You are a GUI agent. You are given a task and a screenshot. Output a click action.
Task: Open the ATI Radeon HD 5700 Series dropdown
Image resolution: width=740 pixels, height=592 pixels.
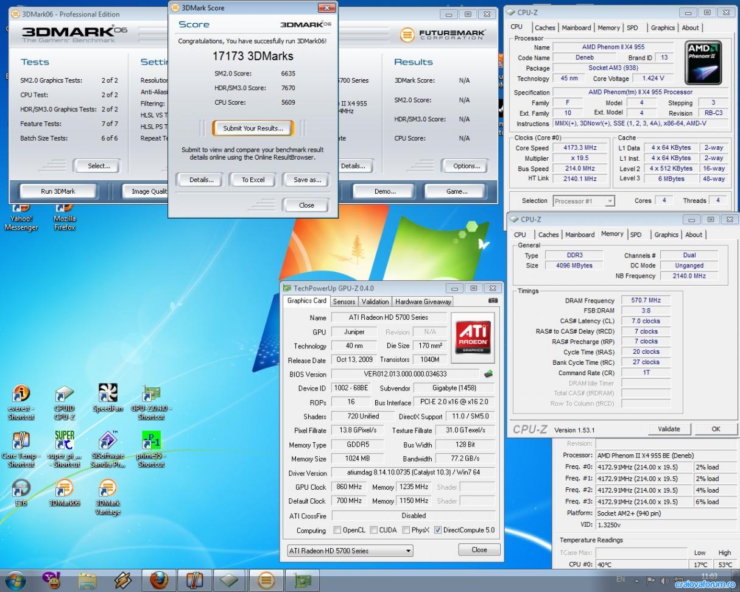click(350, 551)
